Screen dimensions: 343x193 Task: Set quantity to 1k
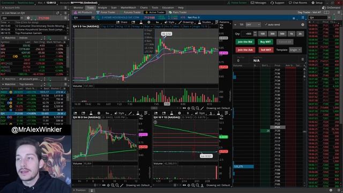[292, 34]
